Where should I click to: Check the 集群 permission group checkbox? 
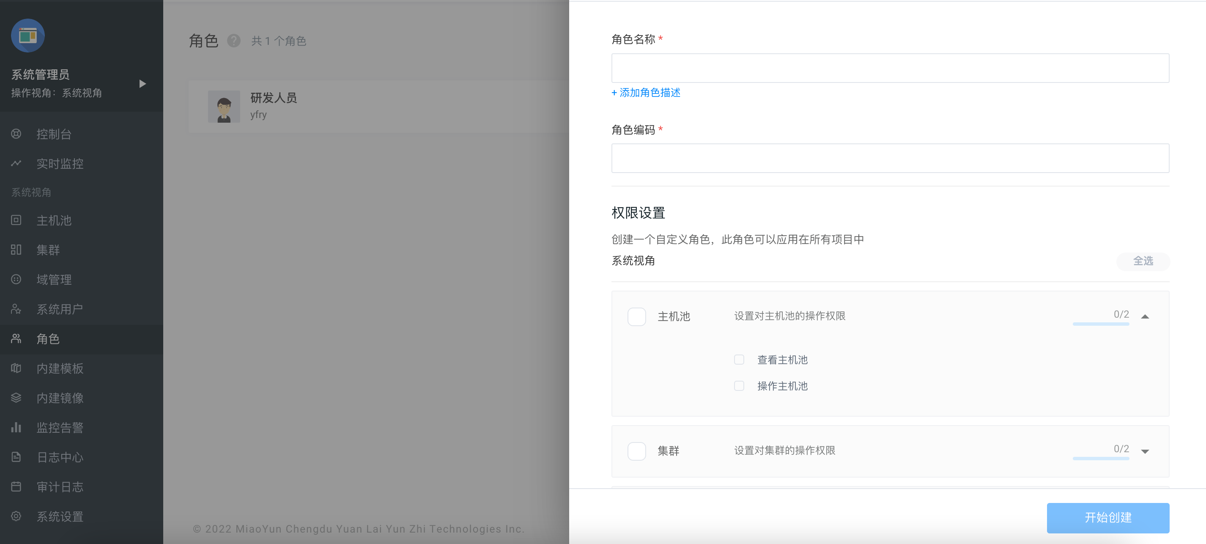point(636,451)
